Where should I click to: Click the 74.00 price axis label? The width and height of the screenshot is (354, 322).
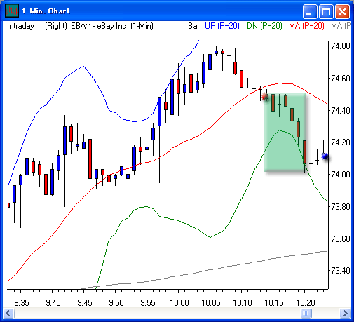(341, 175)
